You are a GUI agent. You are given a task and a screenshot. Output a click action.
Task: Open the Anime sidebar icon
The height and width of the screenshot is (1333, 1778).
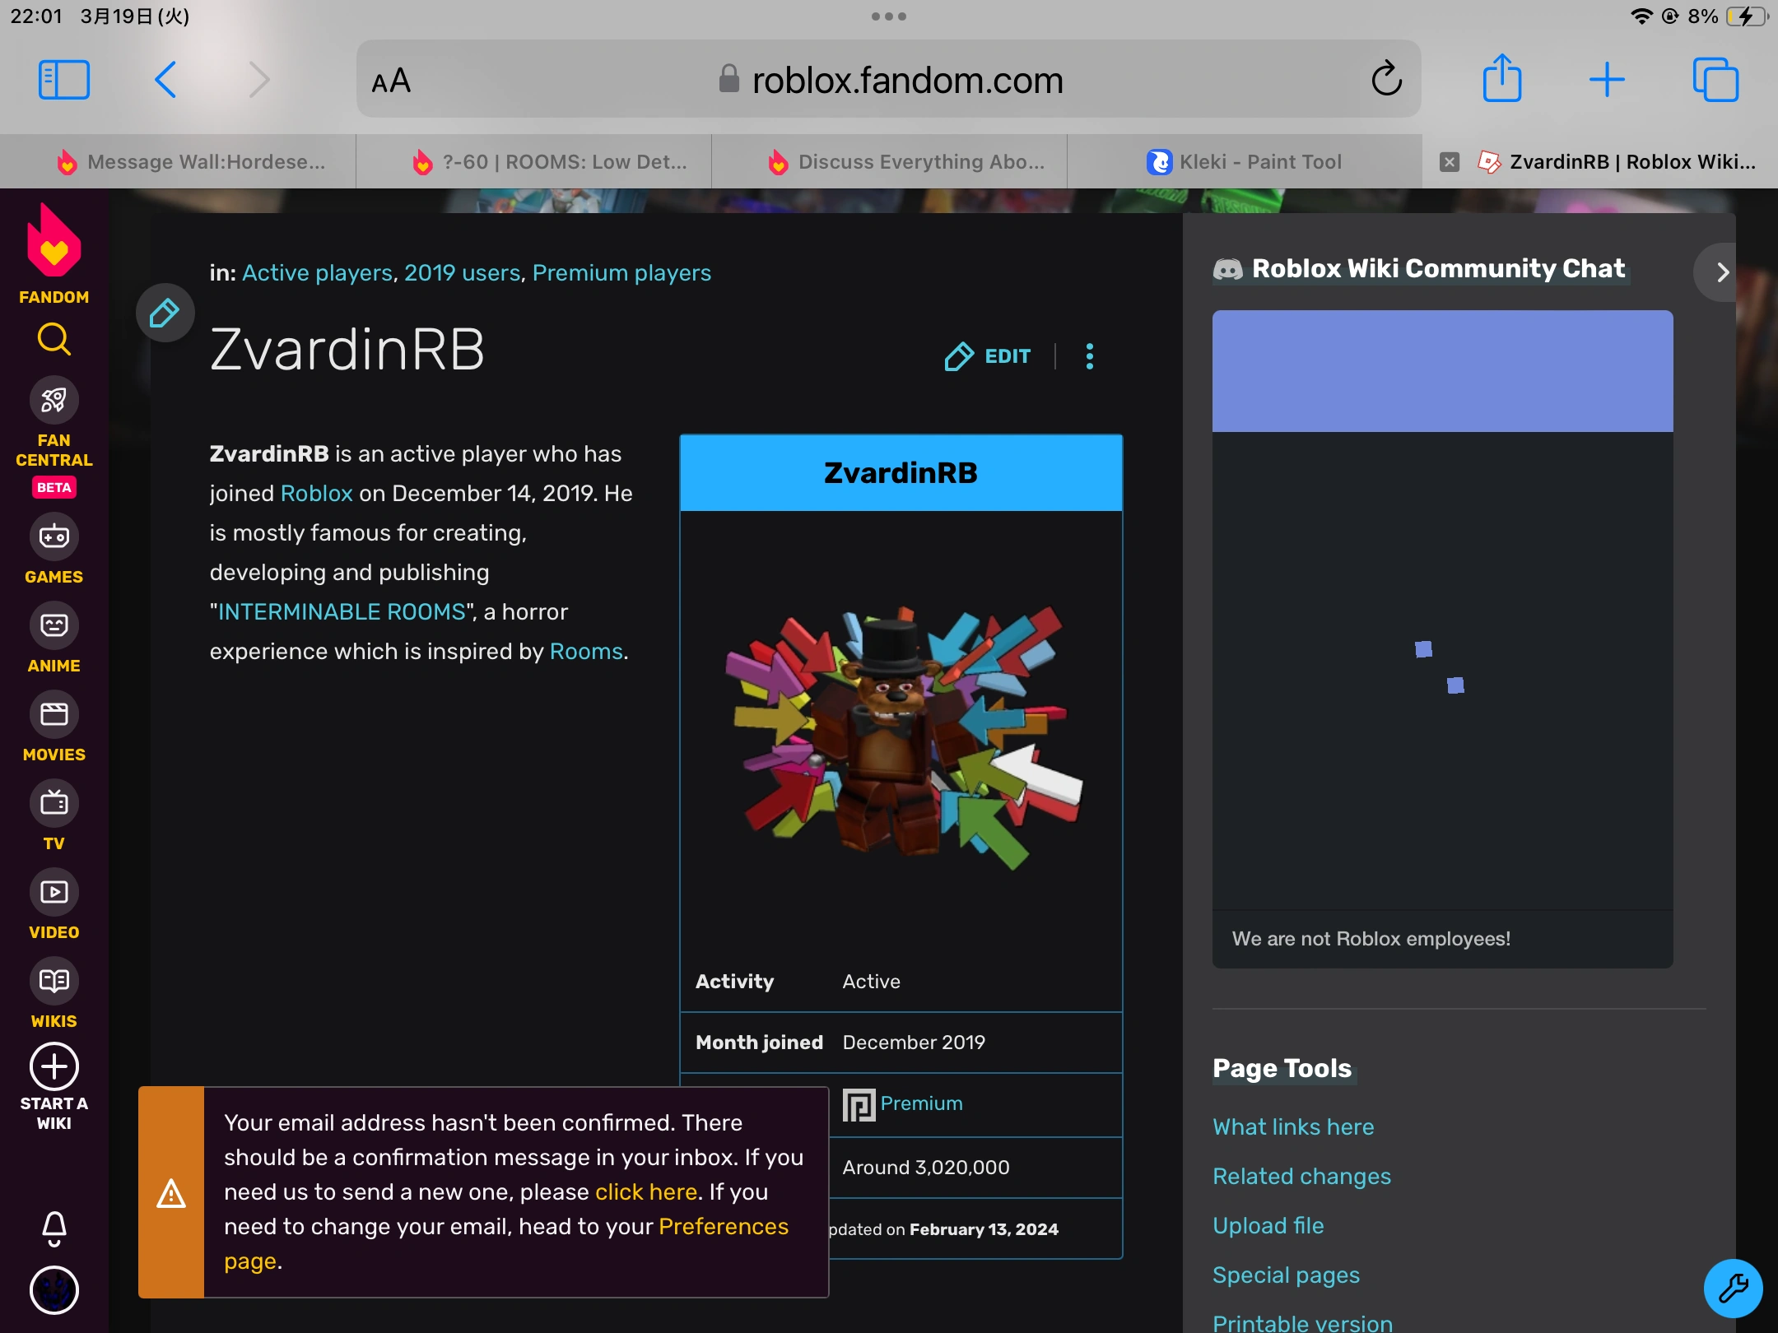pos(54,626)
